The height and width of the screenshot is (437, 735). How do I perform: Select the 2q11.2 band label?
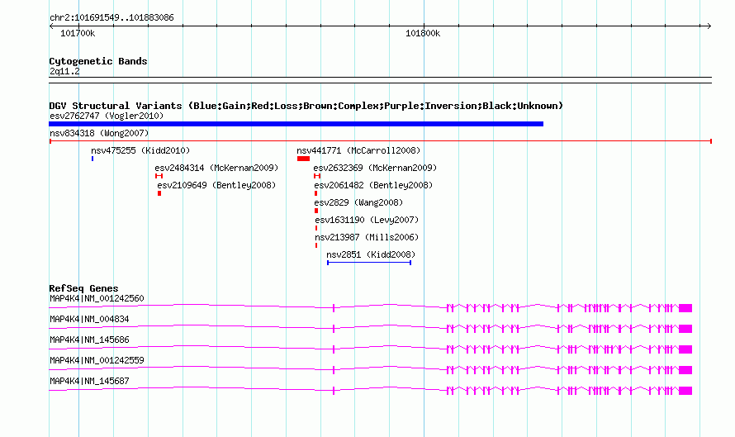[64, 71]
